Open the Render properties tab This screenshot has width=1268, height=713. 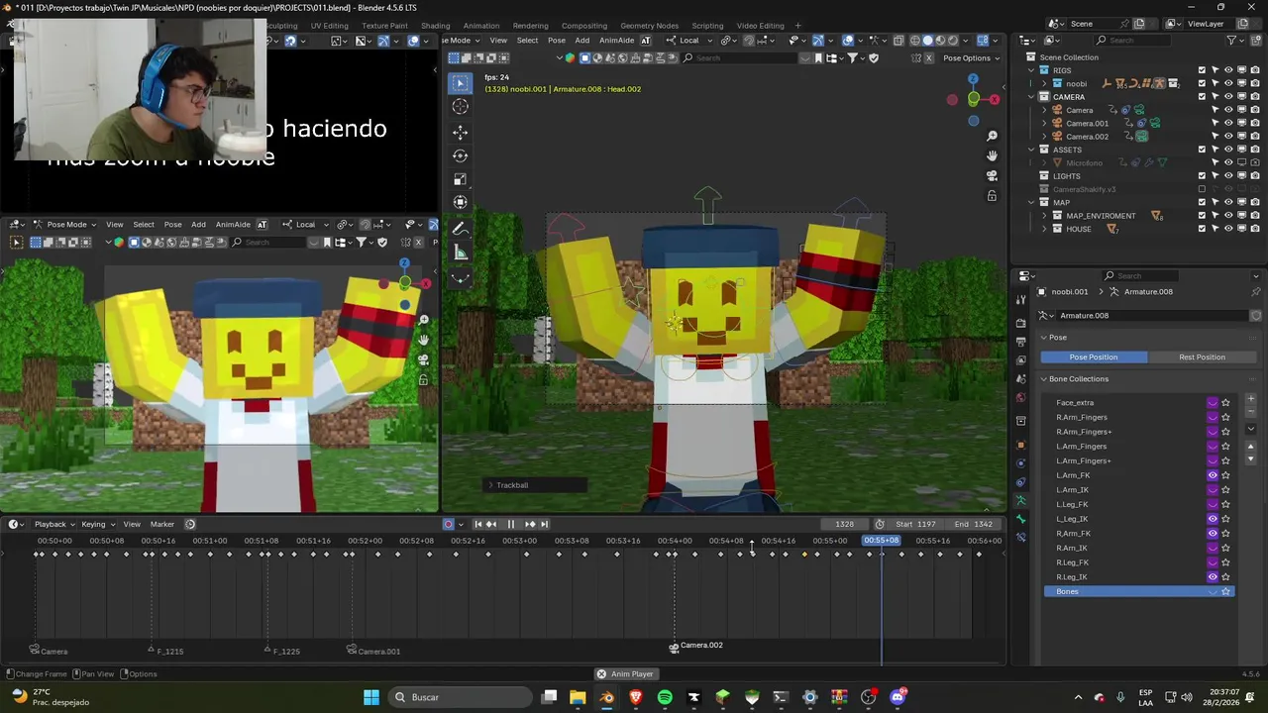coord(1021,323)
